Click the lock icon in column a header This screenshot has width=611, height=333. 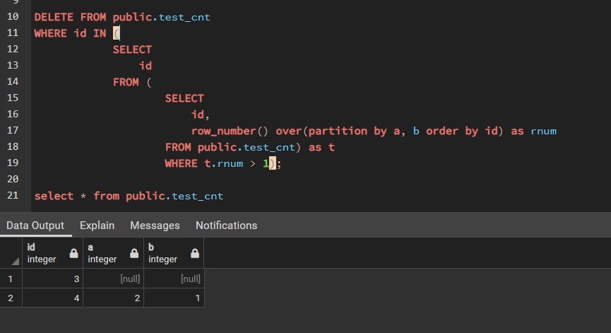point(134,253)
